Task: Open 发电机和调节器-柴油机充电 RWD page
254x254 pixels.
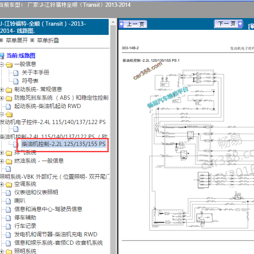Action: click(x=56, y=234)
